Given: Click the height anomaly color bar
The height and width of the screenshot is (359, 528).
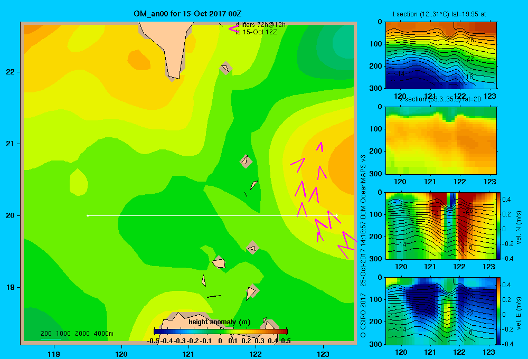Looking at the screenshot, I should 221,332.
